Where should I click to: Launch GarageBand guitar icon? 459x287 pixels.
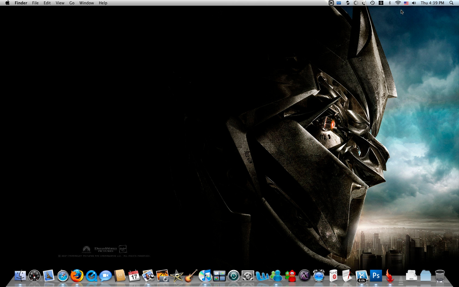click(x=191, y=276)
